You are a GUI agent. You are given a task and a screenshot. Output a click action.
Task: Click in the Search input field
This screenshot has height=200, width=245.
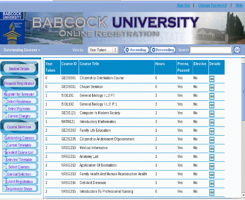click(x=211, y=50)
